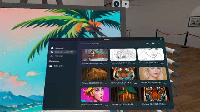Show options for red cabin picture
Viewport: 200px width, 112px height.
pos(106,64)
